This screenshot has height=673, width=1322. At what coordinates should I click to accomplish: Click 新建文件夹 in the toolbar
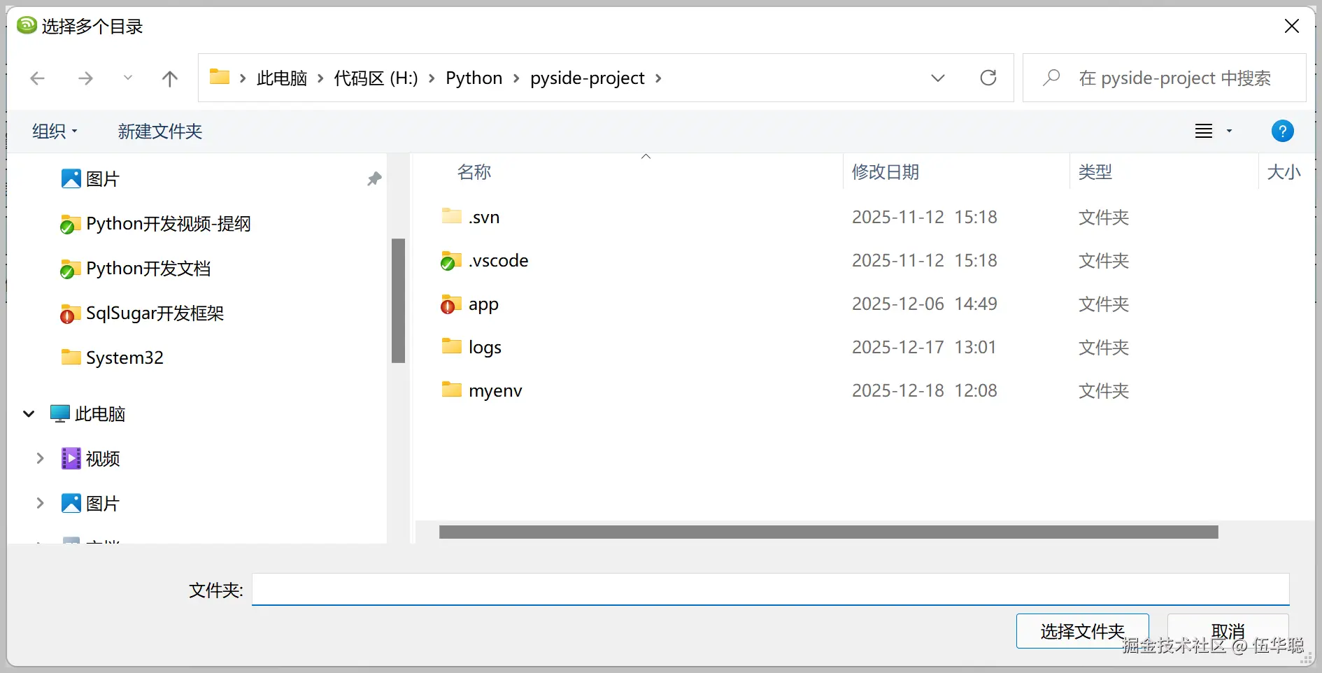pyautogui.click(x=159, y=132)
